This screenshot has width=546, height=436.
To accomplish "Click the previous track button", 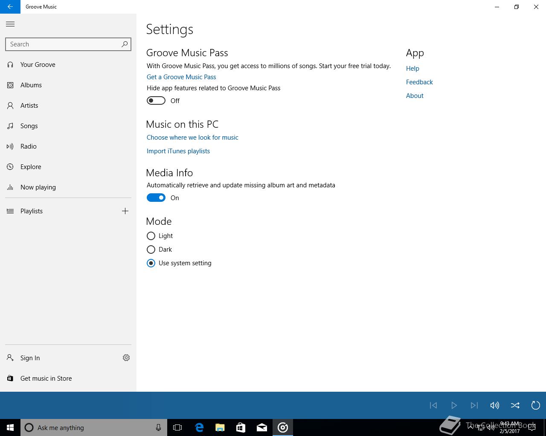I will 433,405.
